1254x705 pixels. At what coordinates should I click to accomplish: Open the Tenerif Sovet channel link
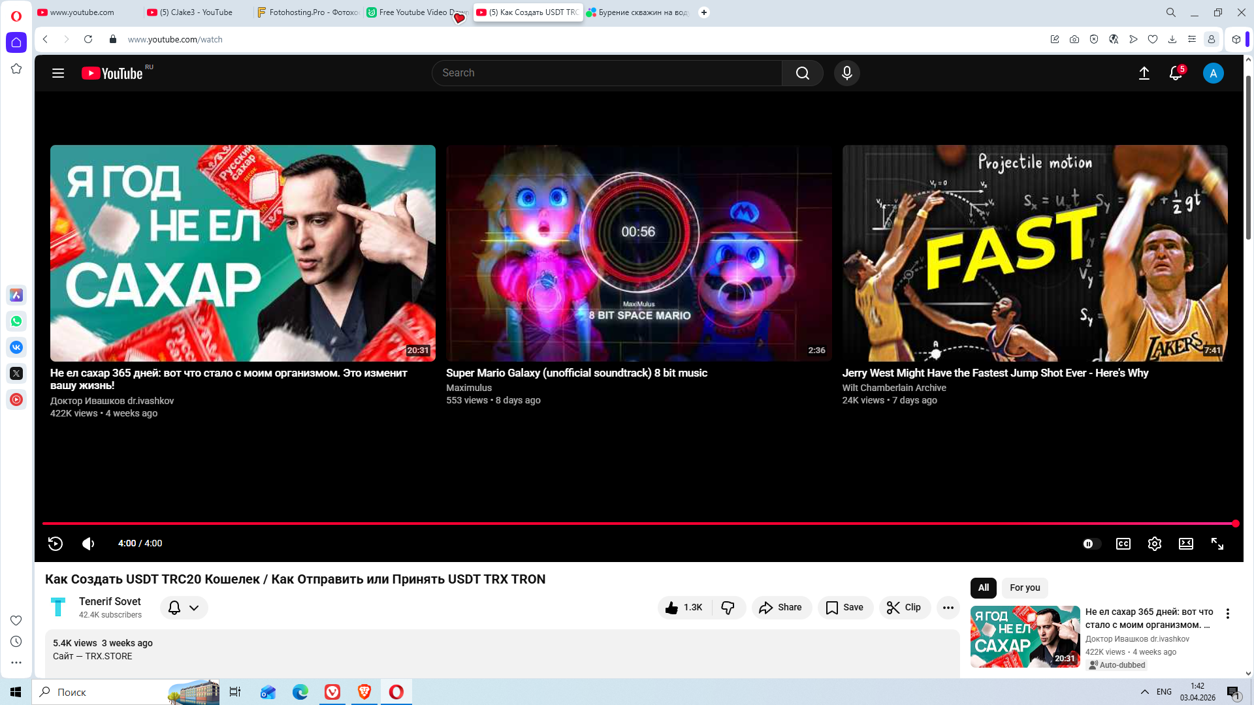coord(110,601)
